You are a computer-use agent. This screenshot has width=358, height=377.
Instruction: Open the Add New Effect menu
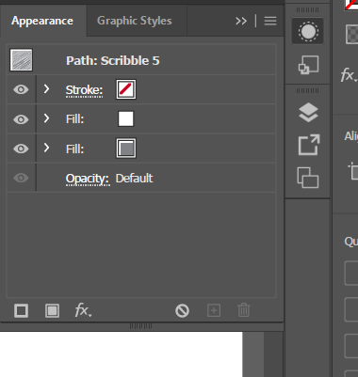(83, 310)
